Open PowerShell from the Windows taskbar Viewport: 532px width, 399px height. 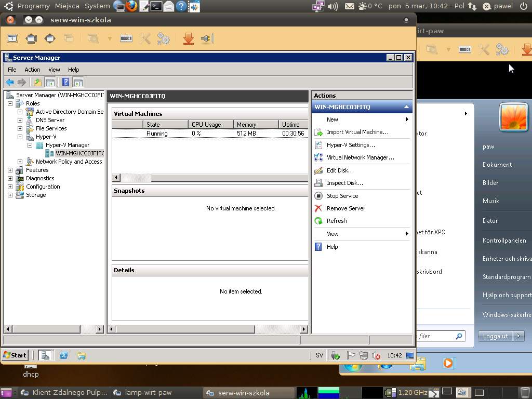[64, 355]
